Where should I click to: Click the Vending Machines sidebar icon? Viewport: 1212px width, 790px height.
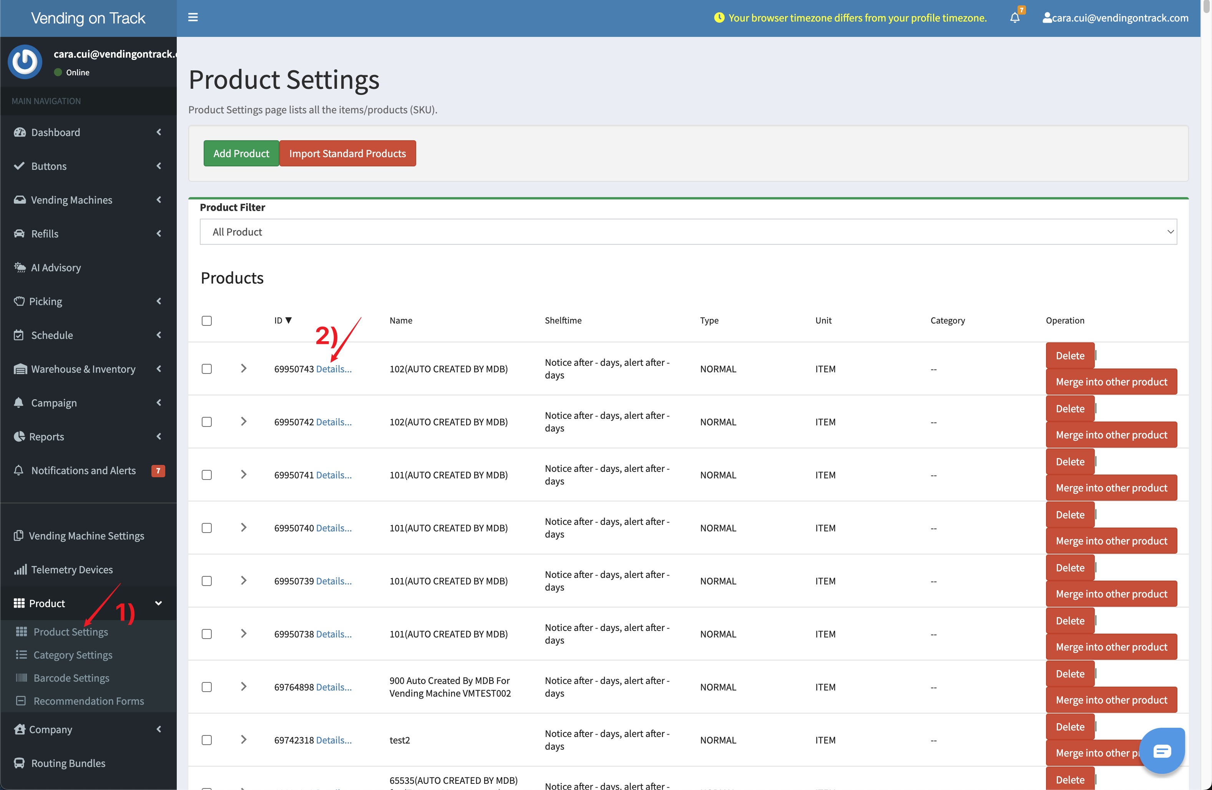pos(20,200)
